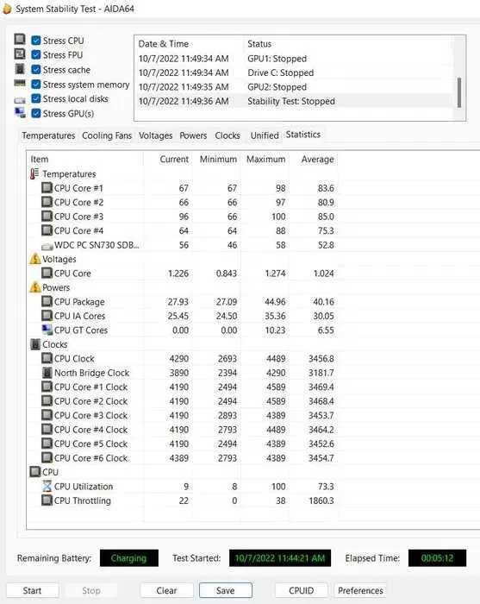Click the chip icon for CPU Core #6 Clock
The height and width of the screenshot is (604, 480).
tap(47, 457)
